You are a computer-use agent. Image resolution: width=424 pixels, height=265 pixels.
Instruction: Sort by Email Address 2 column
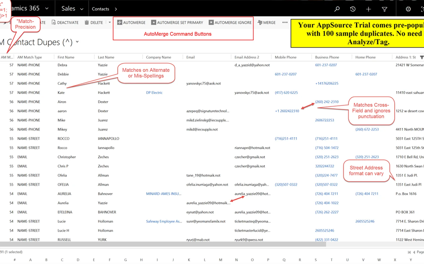click(x=247, y=57)
